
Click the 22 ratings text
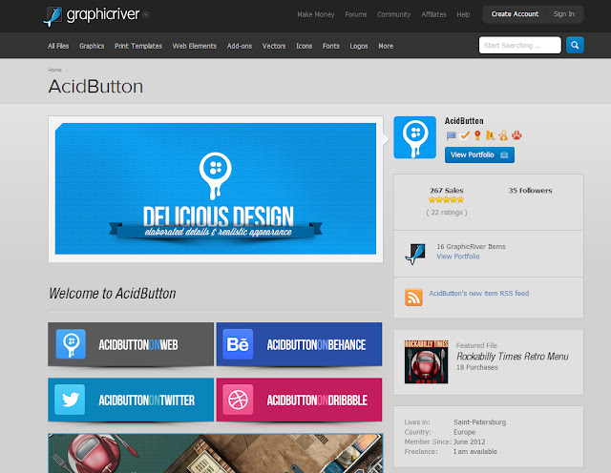[x=447, y=212]
